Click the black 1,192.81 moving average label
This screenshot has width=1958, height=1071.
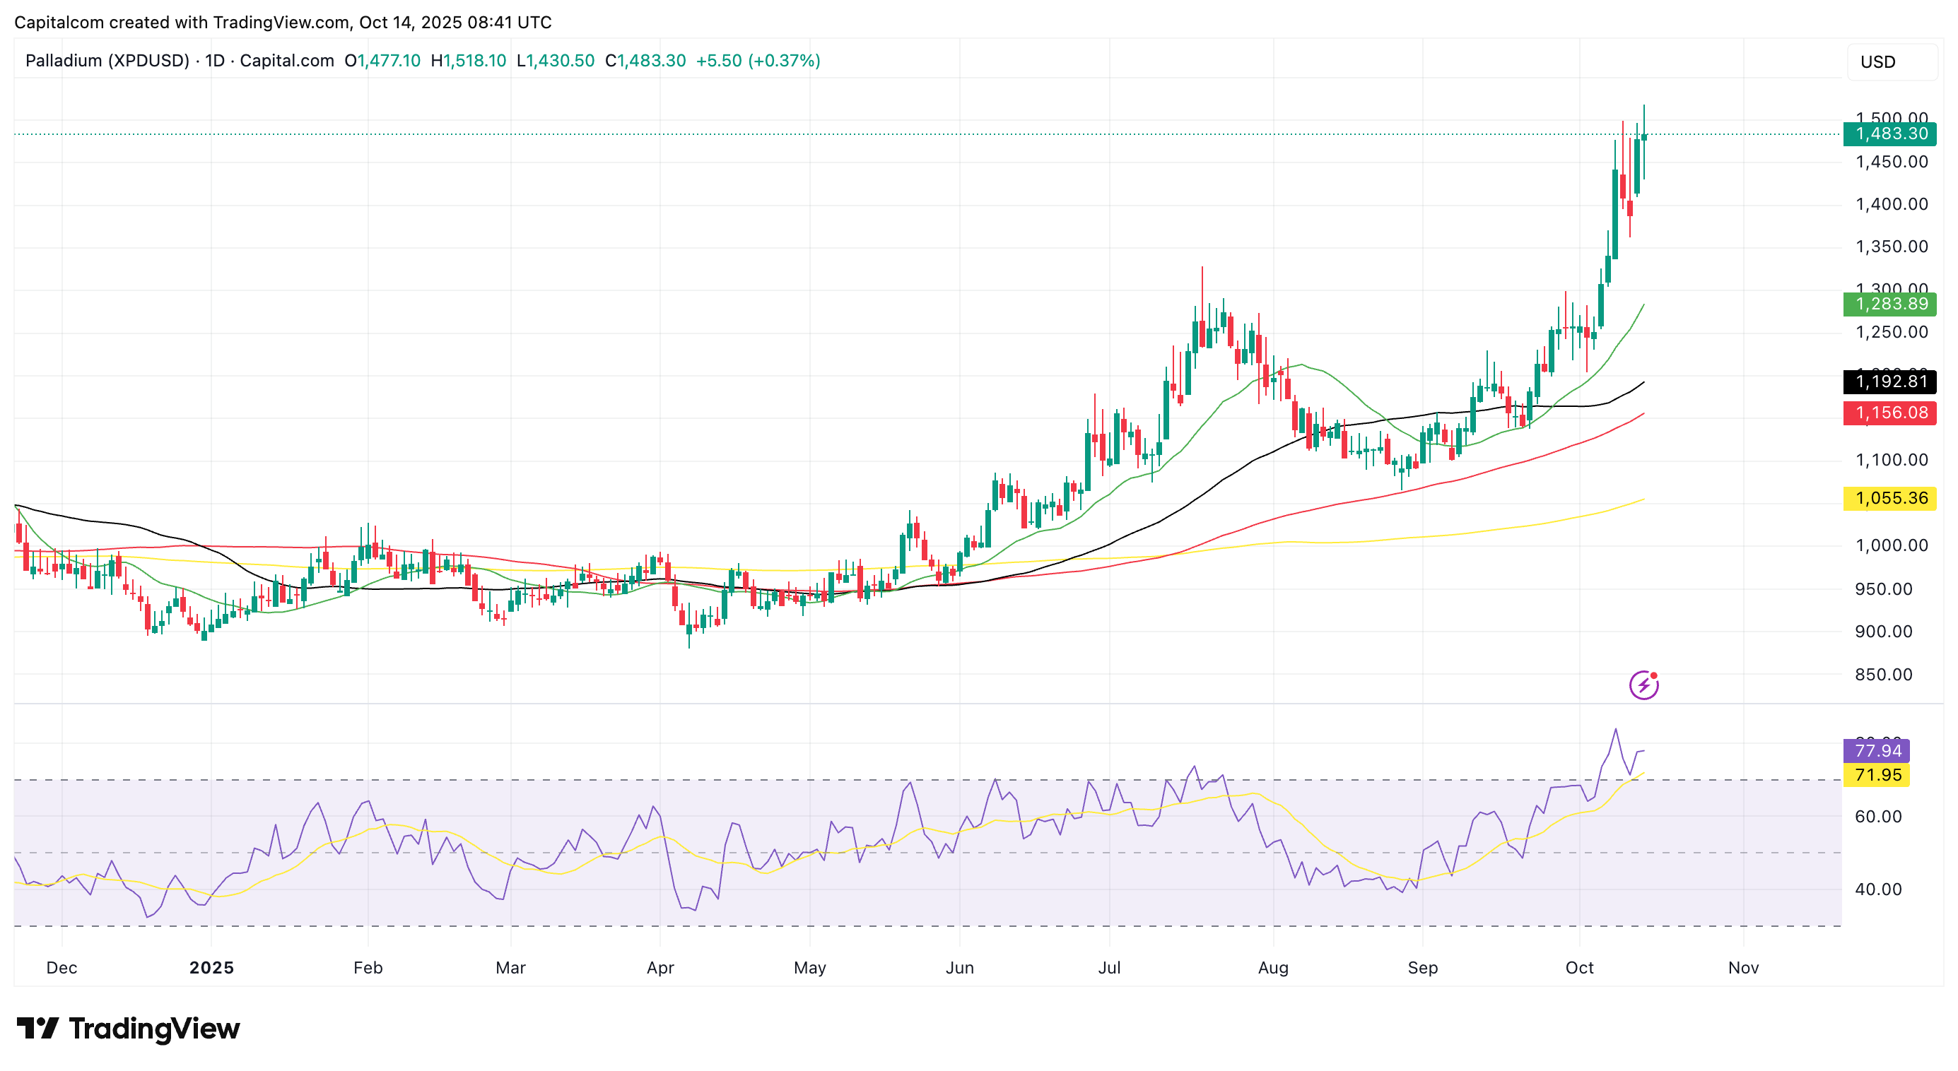pyautogui.click(x=1889, y=381)
